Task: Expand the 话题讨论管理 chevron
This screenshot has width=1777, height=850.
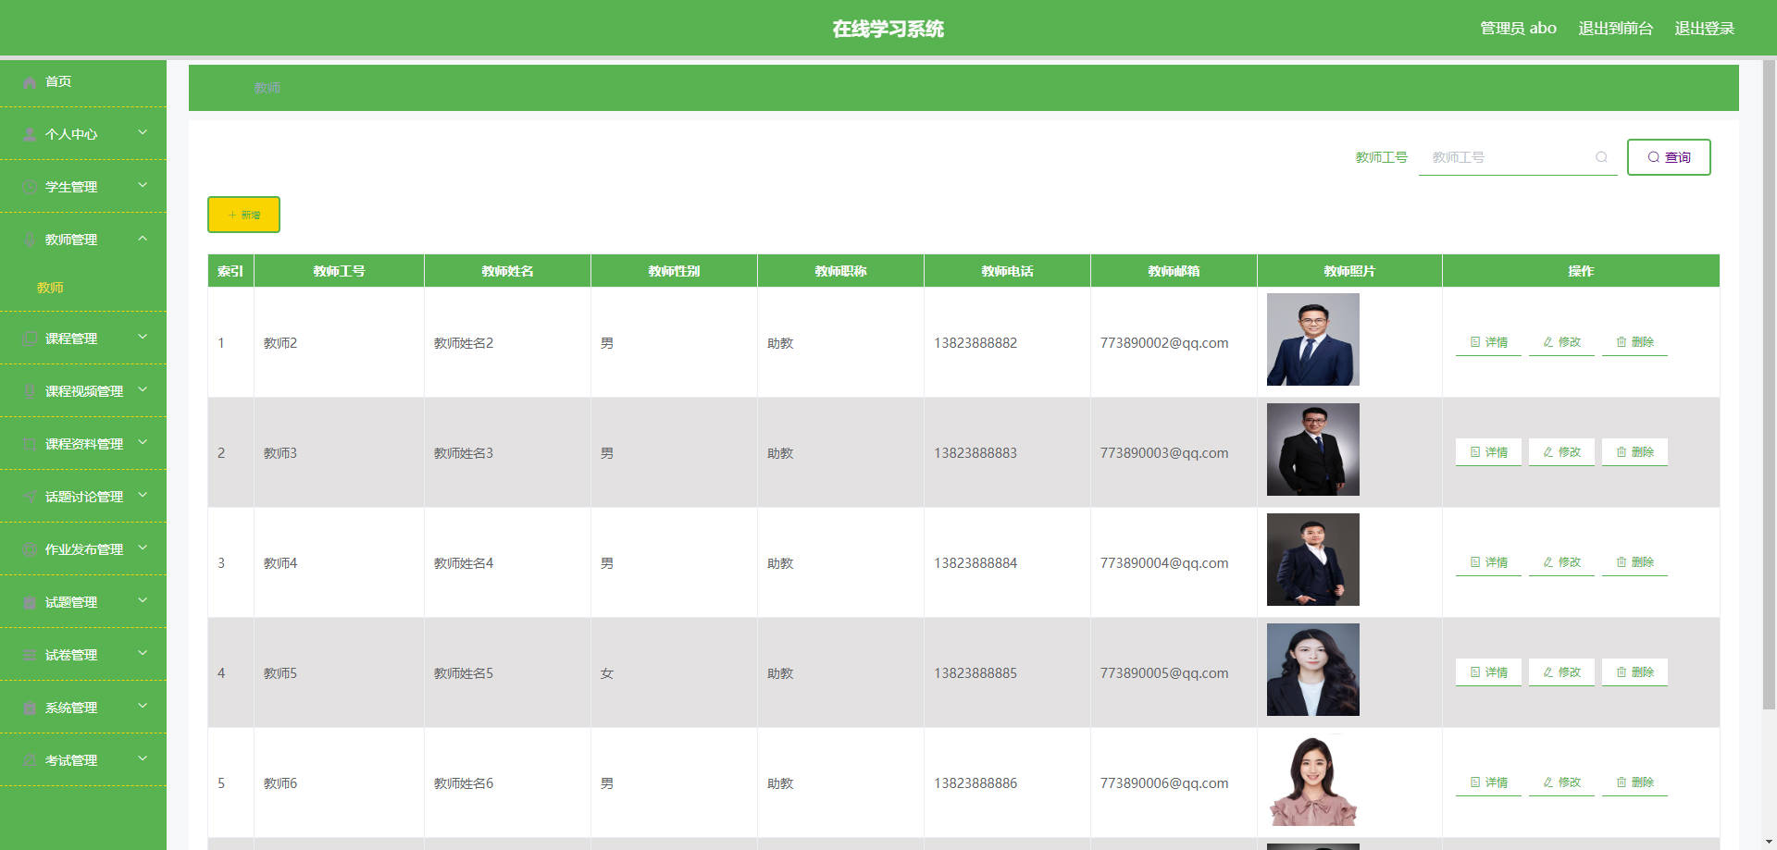Action: [143, 495]
